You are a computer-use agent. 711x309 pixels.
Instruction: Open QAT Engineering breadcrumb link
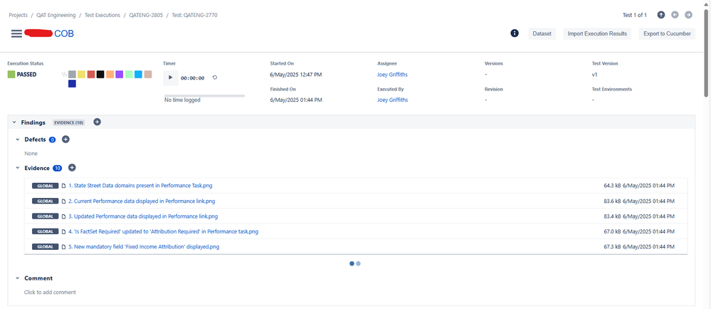pyautogui.click(x=56, y=15)
